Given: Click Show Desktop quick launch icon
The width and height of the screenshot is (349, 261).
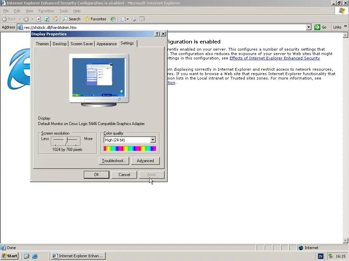Looking at the screenshot, I should tap(27, 256).
